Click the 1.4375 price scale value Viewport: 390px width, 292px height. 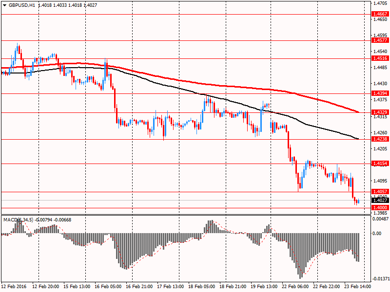click(x=380, y=100)
